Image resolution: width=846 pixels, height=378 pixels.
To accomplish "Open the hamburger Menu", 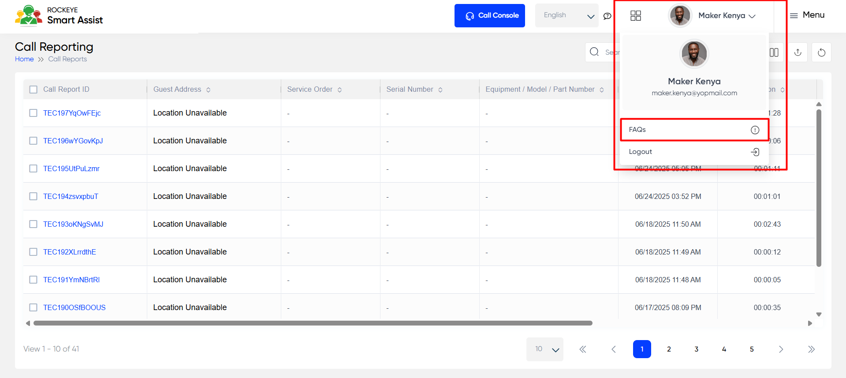I will (807, 15).
